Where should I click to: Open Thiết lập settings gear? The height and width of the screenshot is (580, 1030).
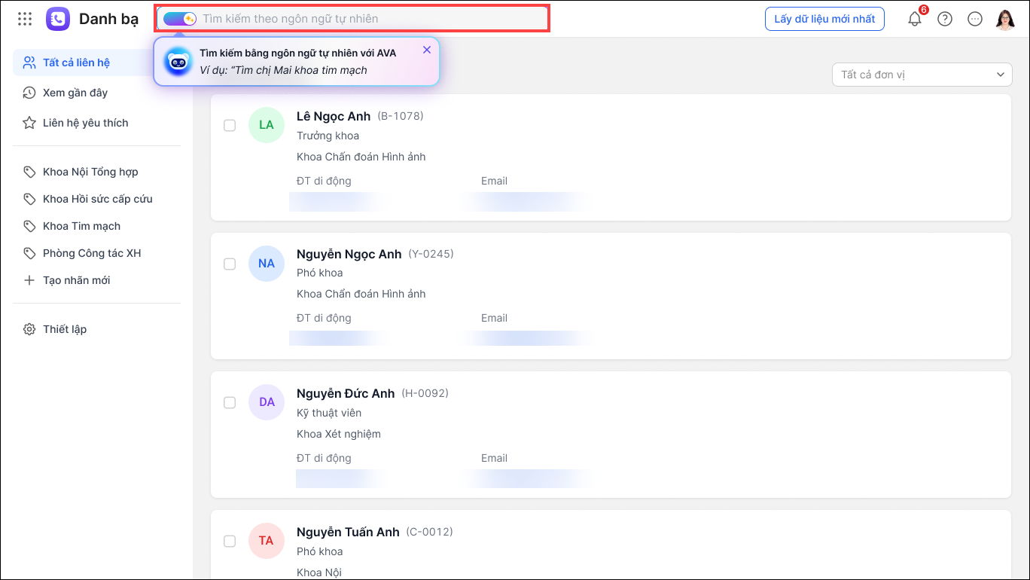29,329
